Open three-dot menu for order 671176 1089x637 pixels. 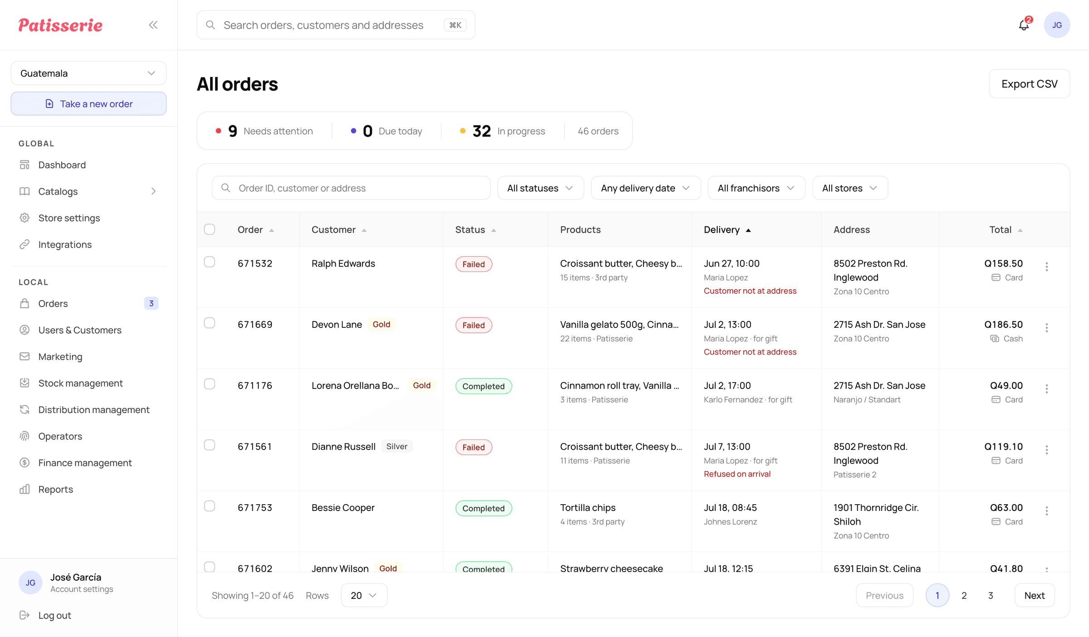coord(1047,389)
